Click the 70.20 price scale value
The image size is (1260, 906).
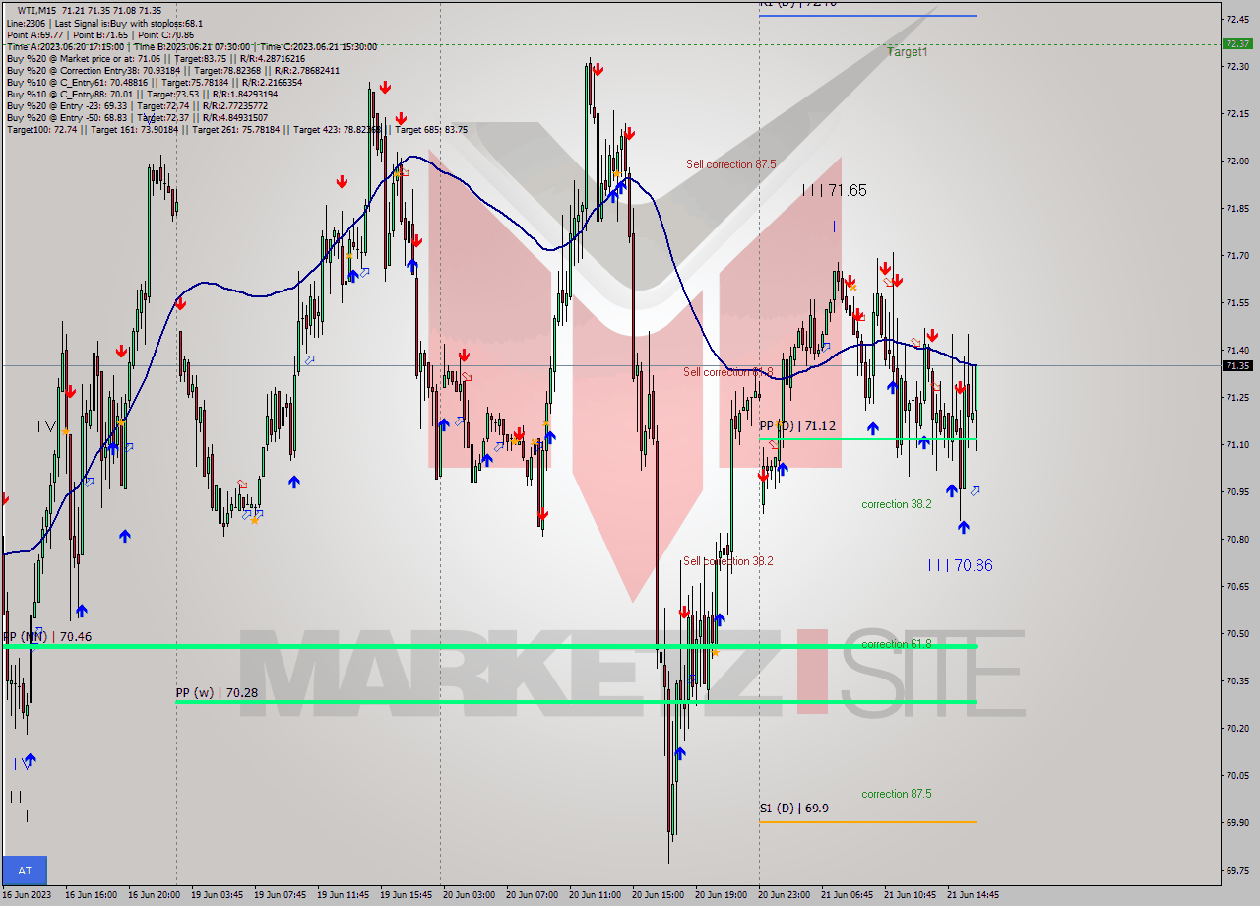tap(1237, 728)
